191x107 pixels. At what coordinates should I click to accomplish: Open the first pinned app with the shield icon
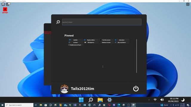76,40
